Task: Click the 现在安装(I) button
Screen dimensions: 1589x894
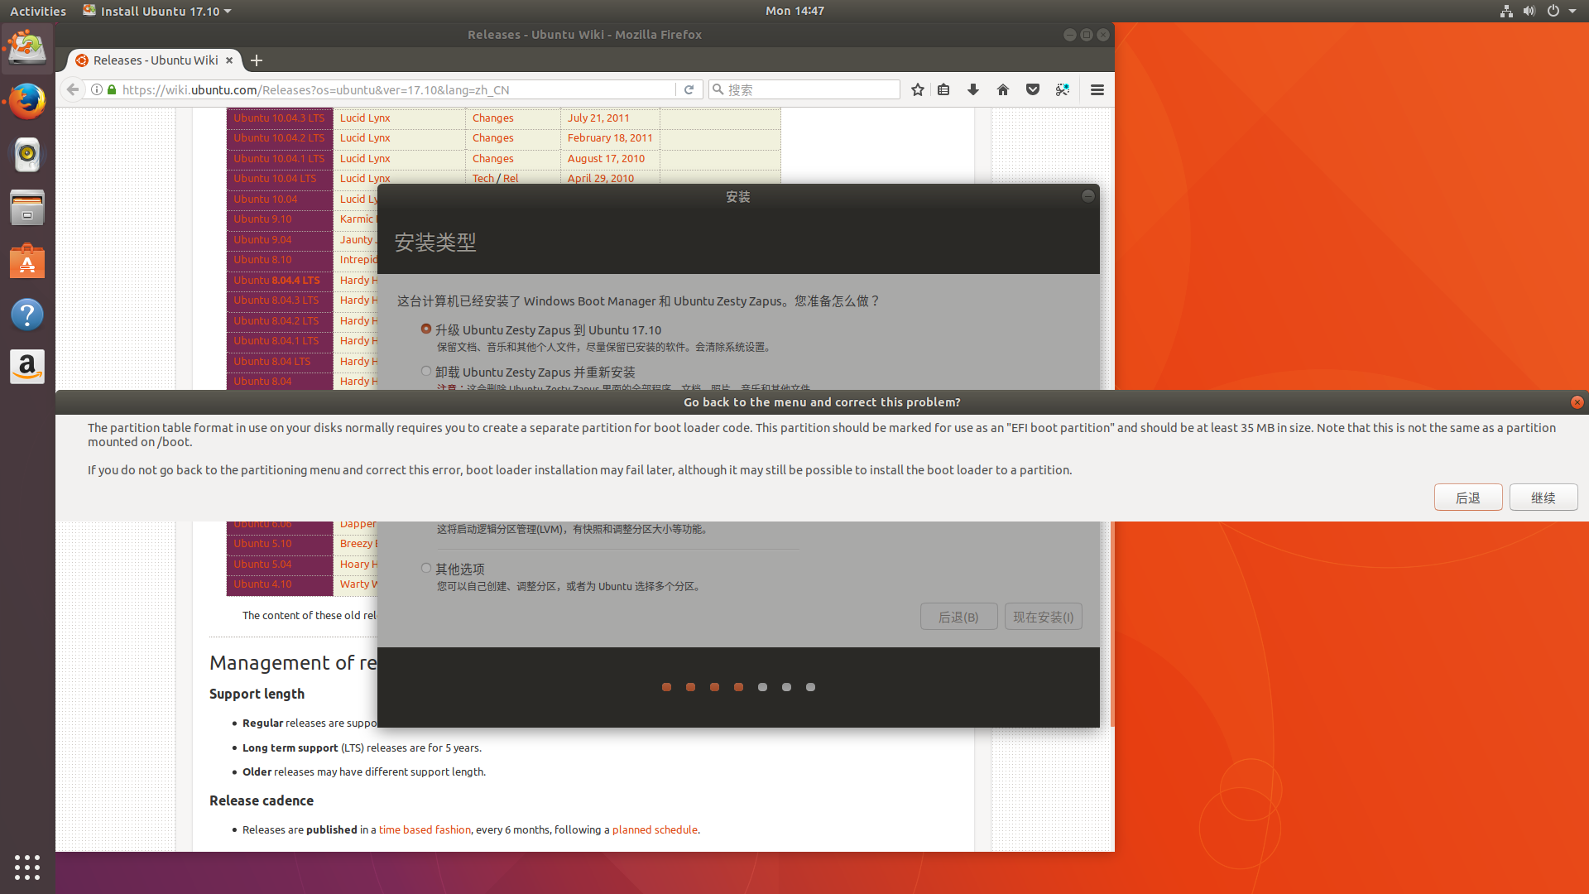Action: (x=1043, y=617)
